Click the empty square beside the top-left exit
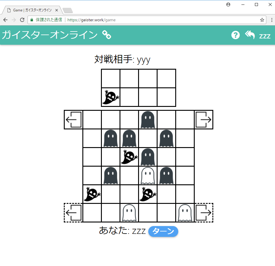The width and height of the screenshot is (275, 266). coord(92,119)
